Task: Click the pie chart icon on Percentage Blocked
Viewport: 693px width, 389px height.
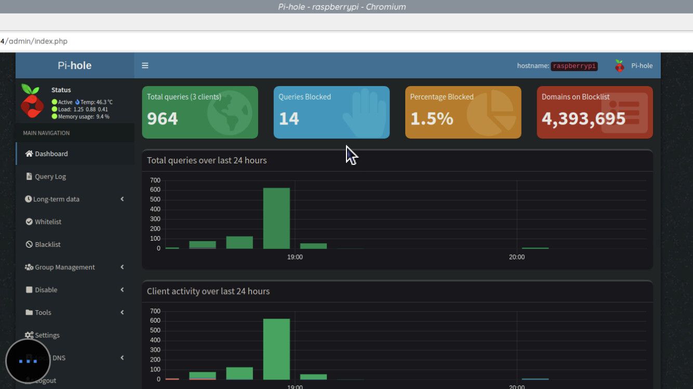Action: point(491,113)
